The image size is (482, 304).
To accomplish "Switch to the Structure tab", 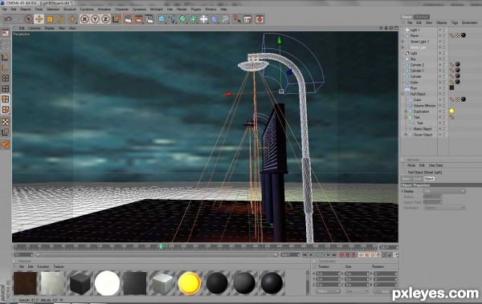I will (x=422, y=17).
